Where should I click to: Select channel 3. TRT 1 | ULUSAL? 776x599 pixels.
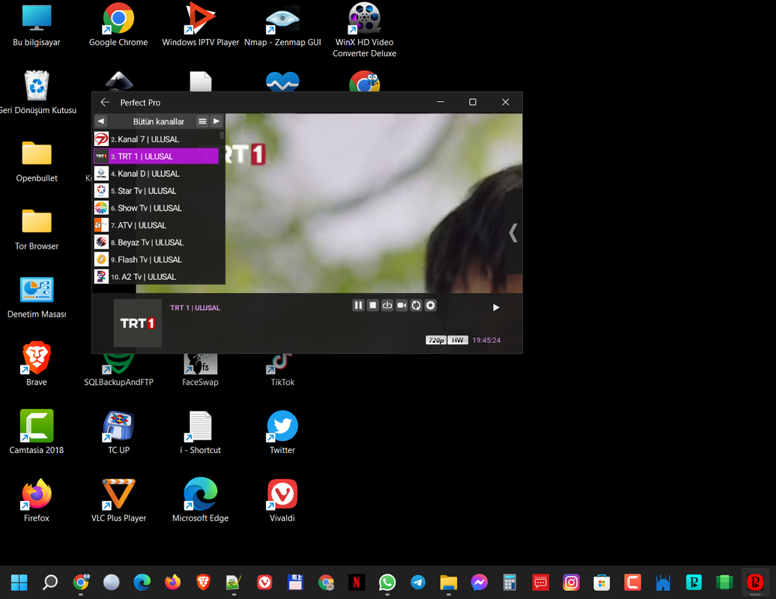[x=157, y=156]
